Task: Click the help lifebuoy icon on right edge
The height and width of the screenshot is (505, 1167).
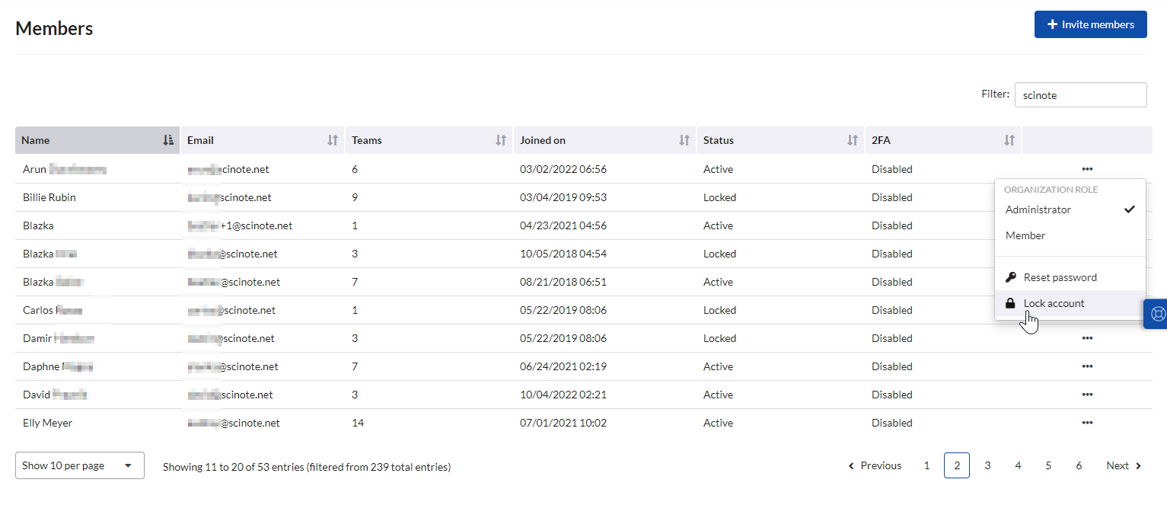Action: (1158, 314)
